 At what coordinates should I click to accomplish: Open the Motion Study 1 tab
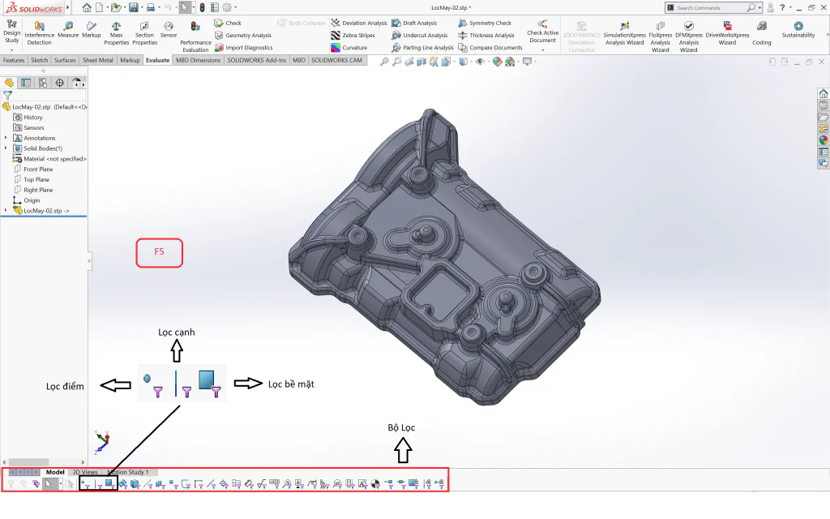[128, 472]
